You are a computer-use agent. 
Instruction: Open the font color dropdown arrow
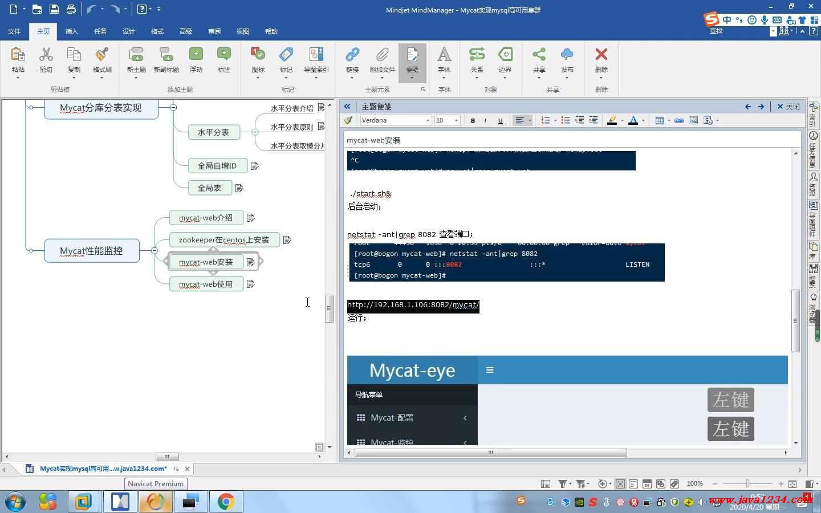pyautogui.click(x=643, y=120)
